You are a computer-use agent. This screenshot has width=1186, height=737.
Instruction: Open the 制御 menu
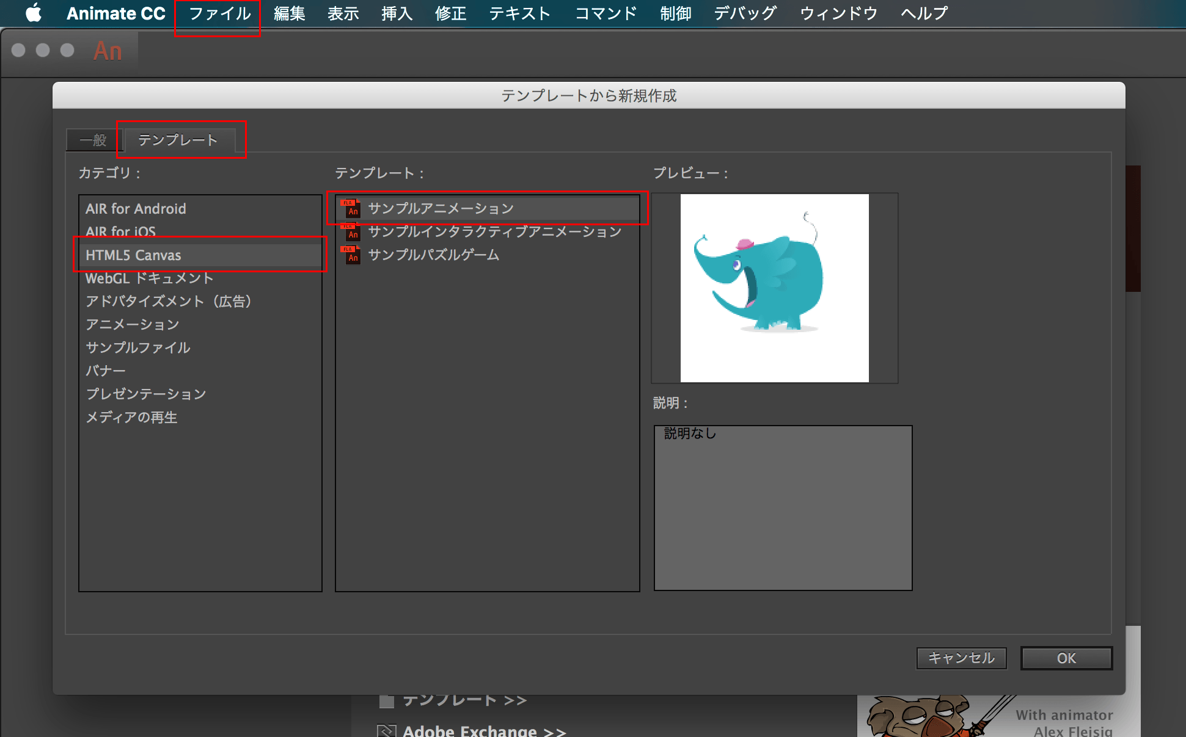pyautogui.click(x=675, y=13)
